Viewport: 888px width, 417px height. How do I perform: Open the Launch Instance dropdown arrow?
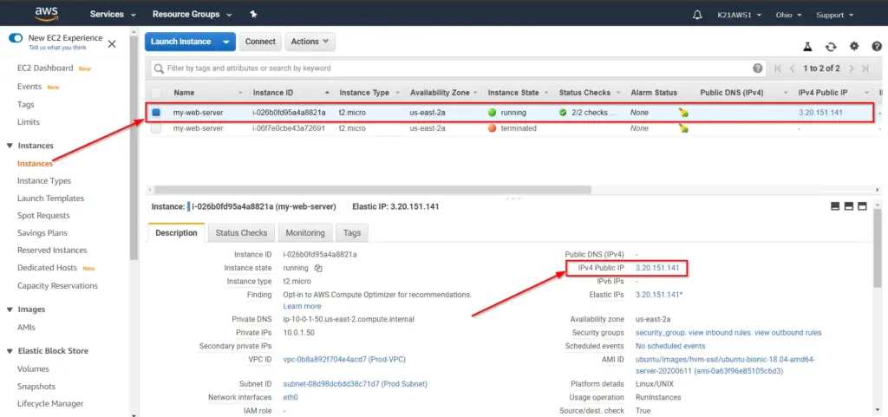226,42
